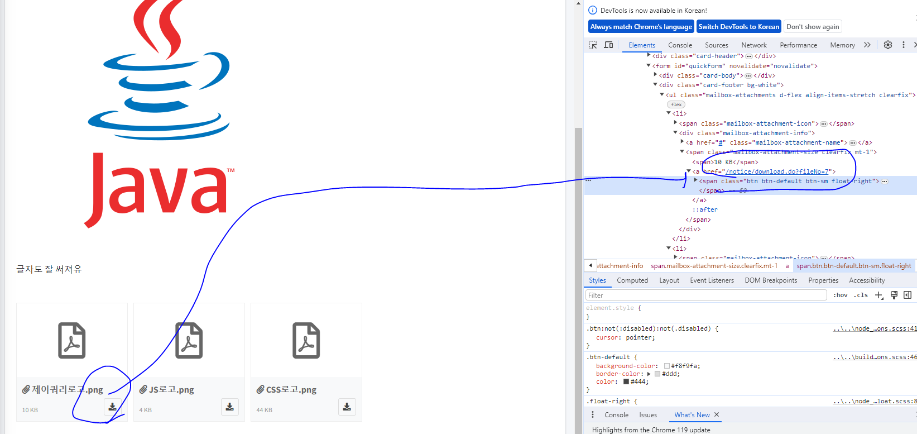Collapse form quickForm node
This screenshot has height=434, width=917.
click(649, 65)
